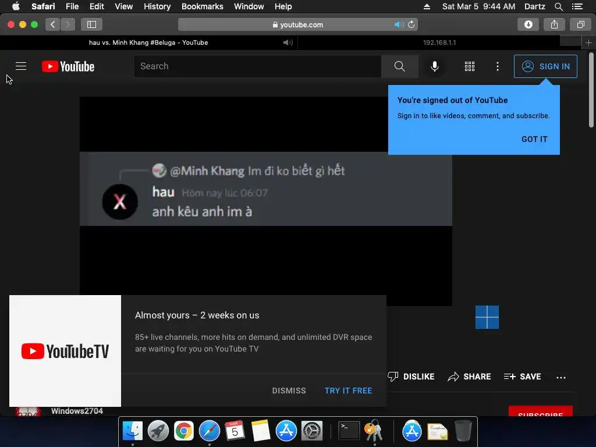
Task: Open the Apple menu
Action: (x=16, y=6)
